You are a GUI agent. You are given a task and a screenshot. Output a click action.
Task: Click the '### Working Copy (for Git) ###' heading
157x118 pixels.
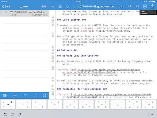pyautogui.click(x=78, y=56)
